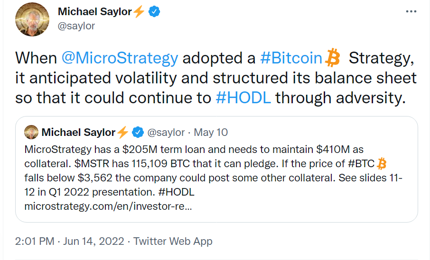The width and height of the screenshot is (430, 260).
Task: Click the orange Bitcoin emoji in main tweet
Action: [x=333, y=58]
